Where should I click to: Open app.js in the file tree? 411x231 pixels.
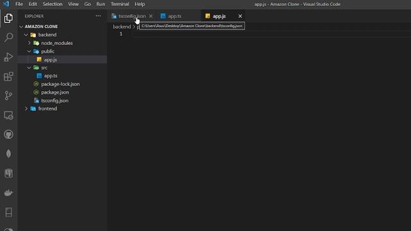pos(50,60)
